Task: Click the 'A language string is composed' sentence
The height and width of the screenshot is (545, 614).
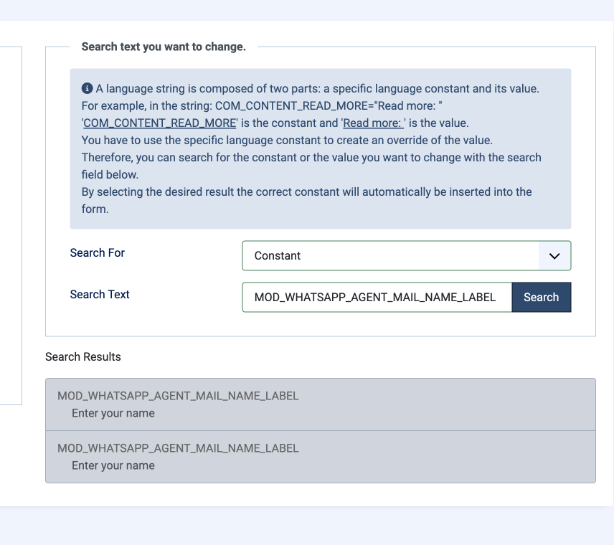Action: click(317, 88)
